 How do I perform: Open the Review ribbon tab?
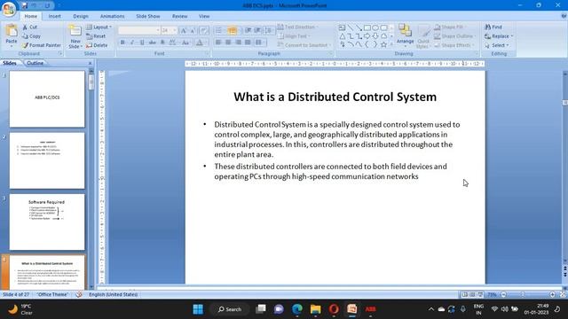[179, 16]
